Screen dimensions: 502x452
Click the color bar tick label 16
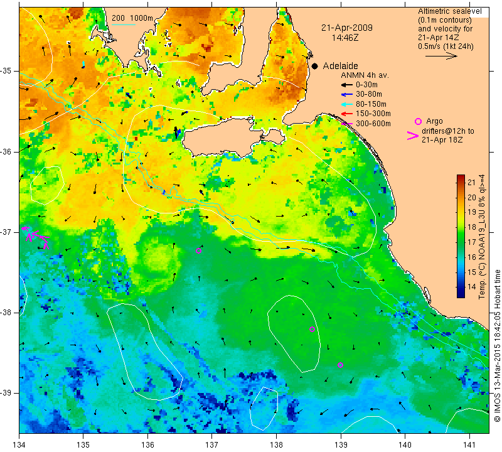tap(472, 257)
